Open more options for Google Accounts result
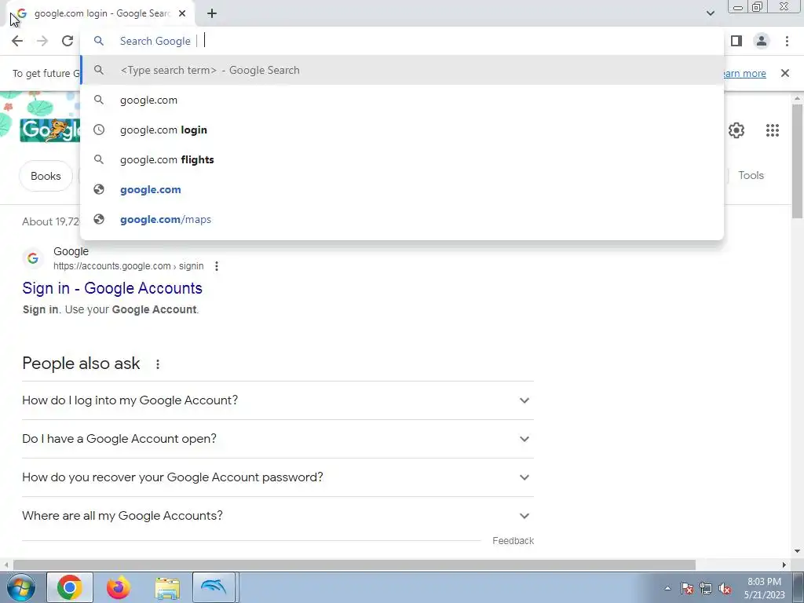Screen dimensions: 804x603 [x=217, y=266]
